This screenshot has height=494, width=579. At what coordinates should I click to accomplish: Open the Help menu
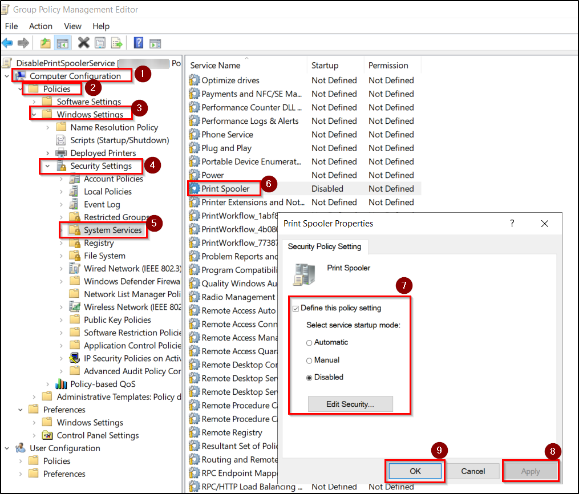tap(101, 26)
